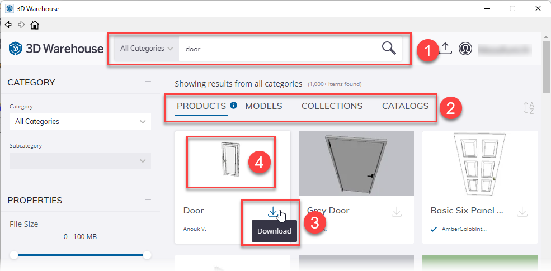The image size is (551, 271).
Task: Open the All Categories search dropdown
Action: (146, 49)
